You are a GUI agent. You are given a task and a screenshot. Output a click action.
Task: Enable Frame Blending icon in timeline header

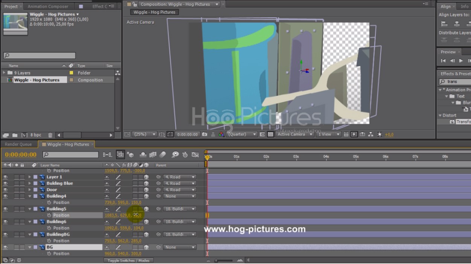point(153,154)
